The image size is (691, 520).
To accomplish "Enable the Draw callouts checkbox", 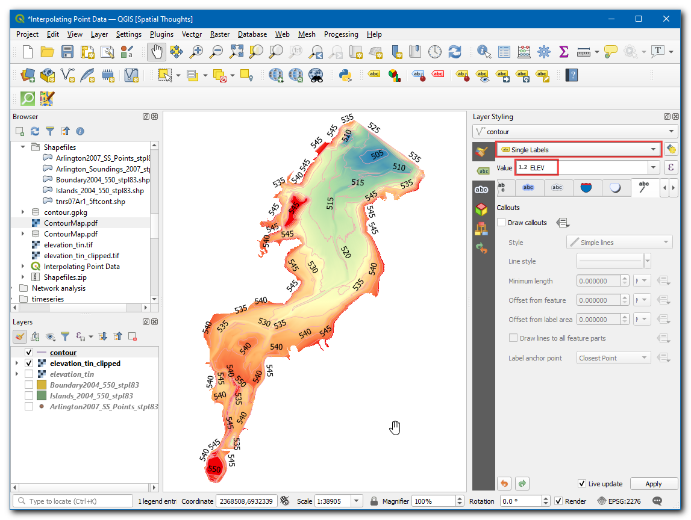I will (501, 223).
